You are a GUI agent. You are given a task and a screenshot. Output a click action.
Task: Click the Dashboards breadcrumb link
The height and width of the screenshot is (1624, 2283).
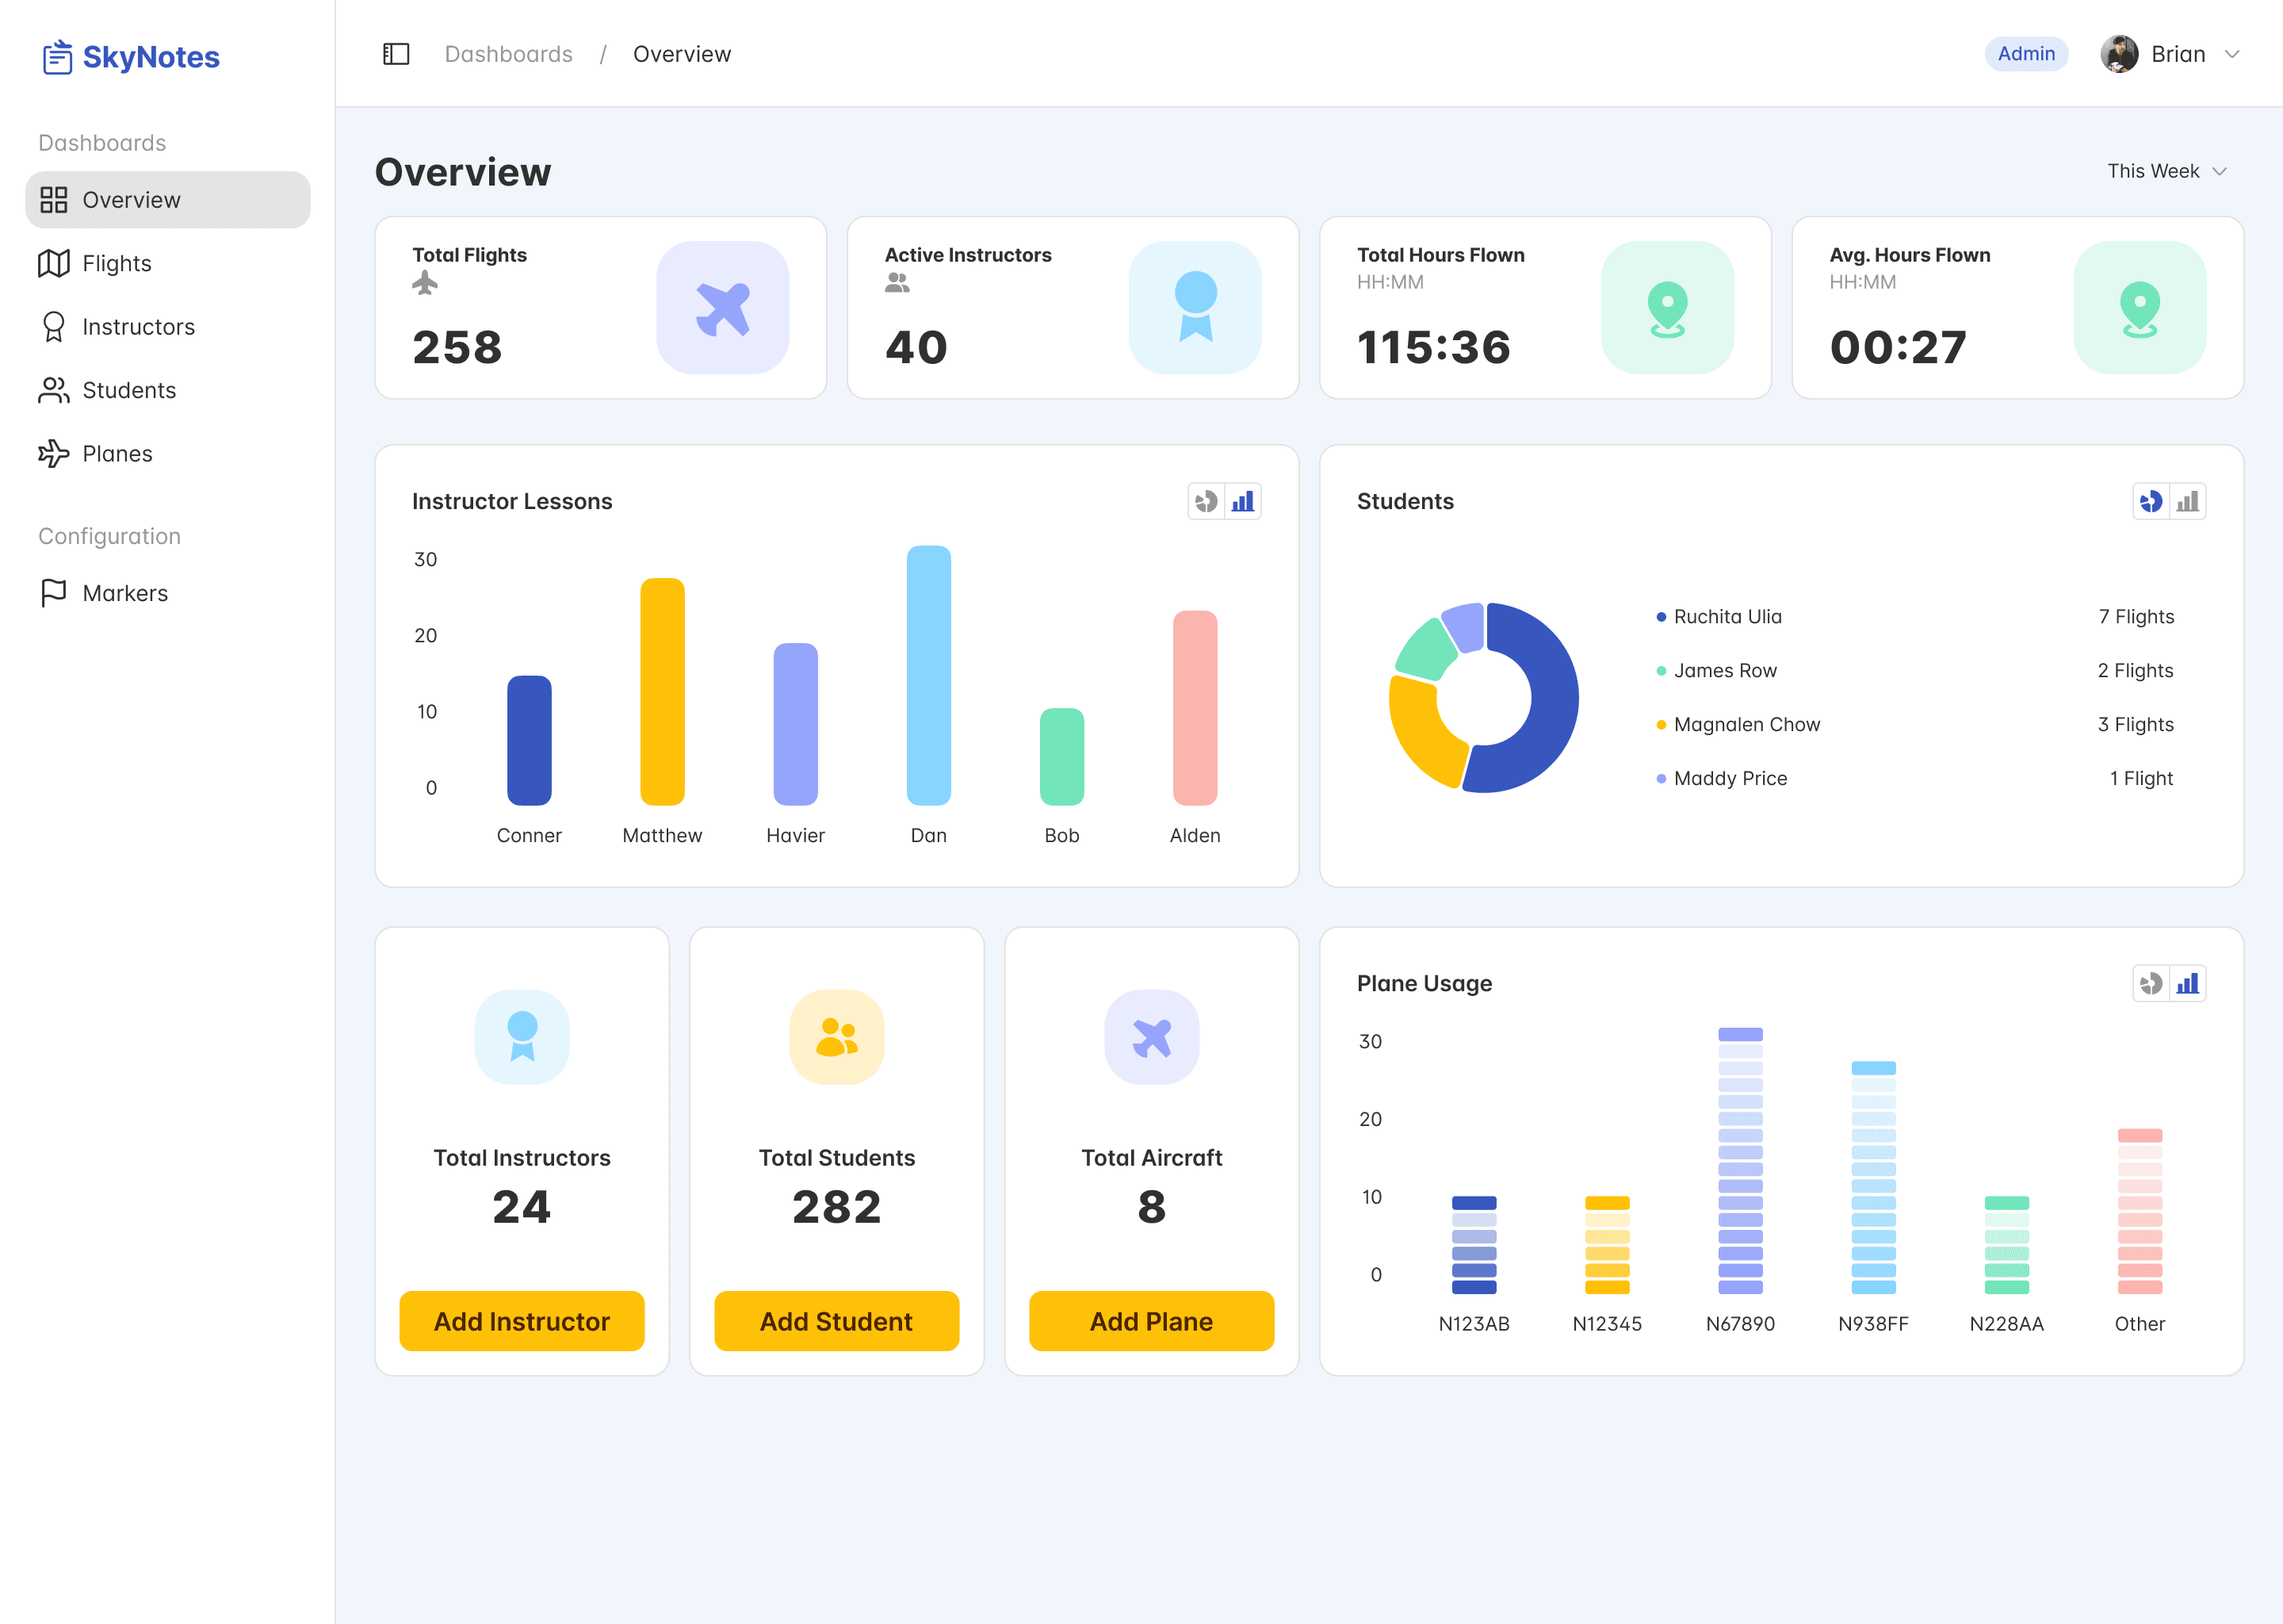(x=509, y=54)
